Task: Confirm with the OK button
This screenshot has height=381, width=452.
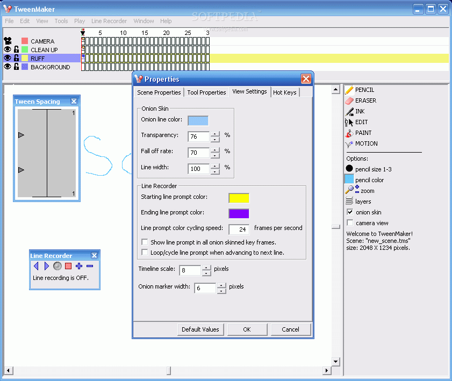Action: [247, 329]
